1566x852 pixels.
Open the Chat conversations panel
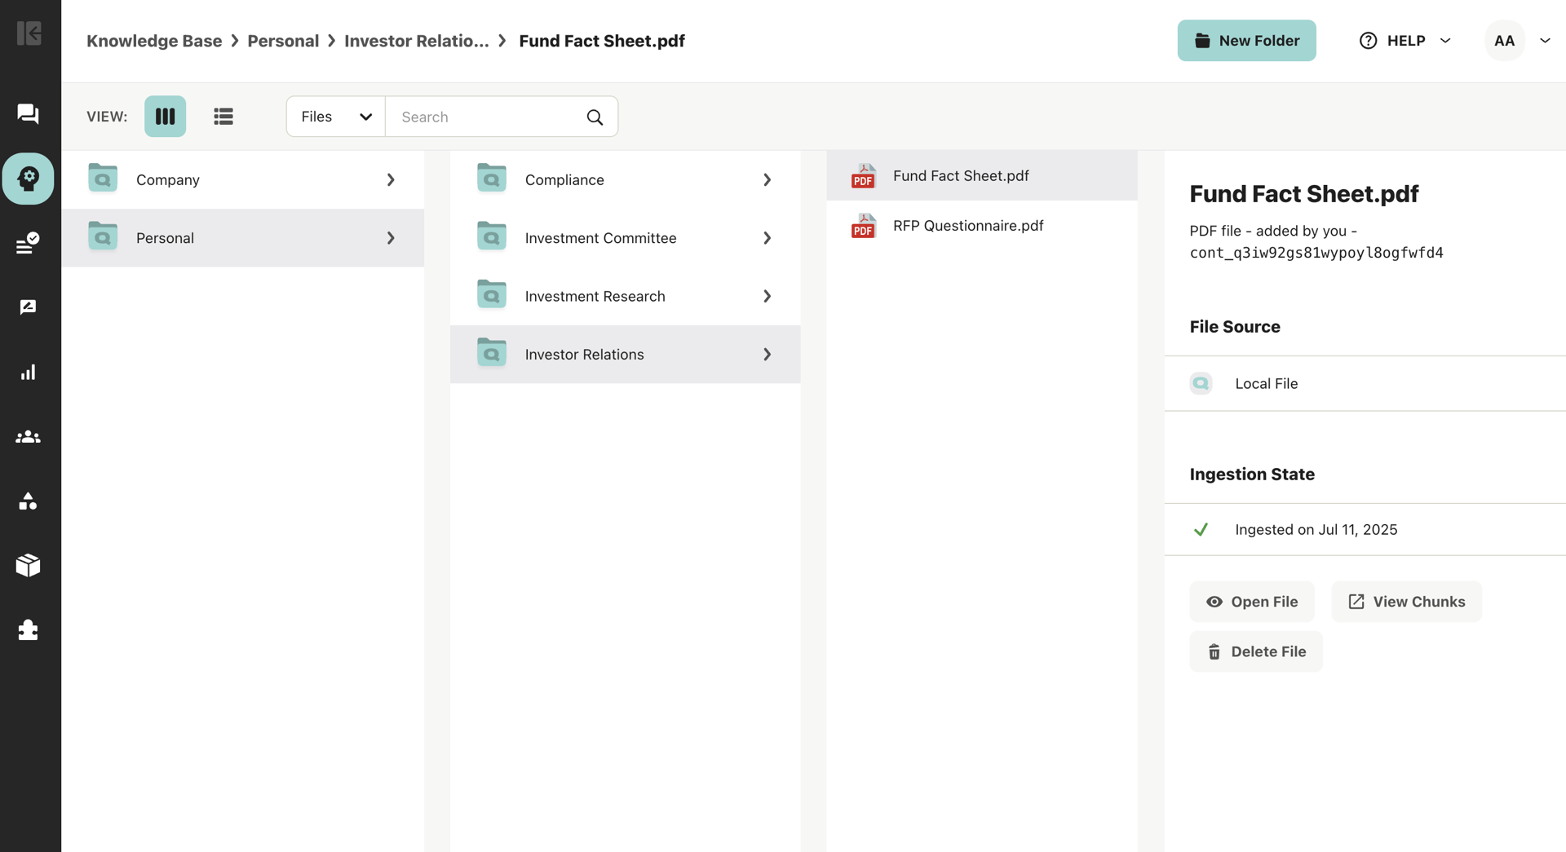tap(29, 114)
